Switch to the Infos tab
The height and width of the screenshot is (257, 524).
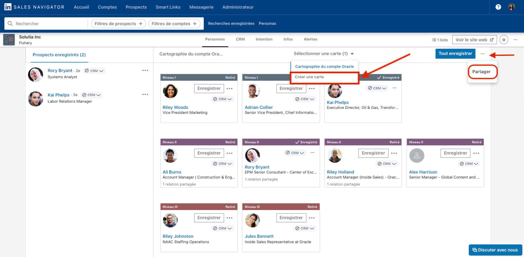(x=288, y=39)
